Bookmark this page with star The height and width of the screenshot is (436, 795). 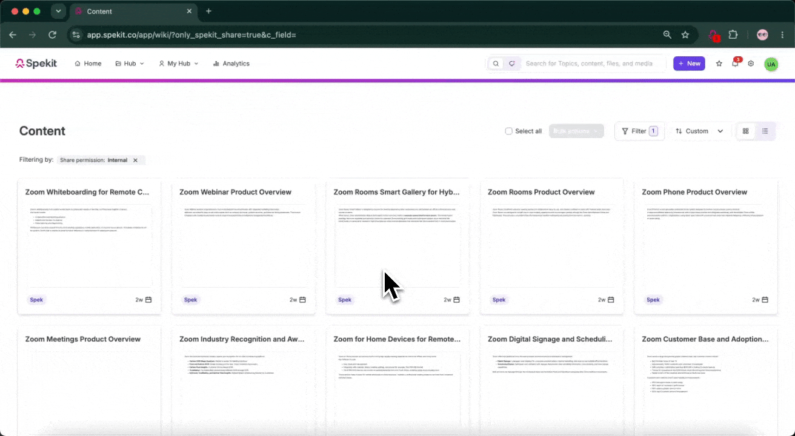(685, 35)
